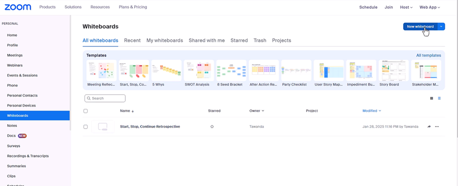Star the Start, Stop, Continue Retrospective whiteboard

point(212,127)
